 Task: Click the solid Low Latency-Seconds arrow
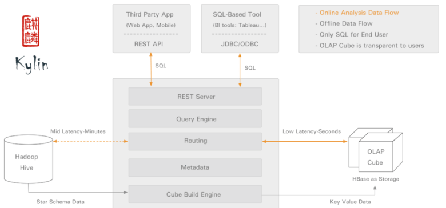coord(305,141)
